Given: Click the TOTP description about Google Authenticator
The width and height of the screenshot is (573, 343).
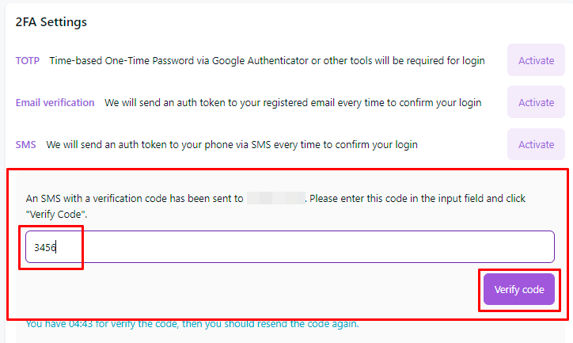Looking at the screenshot, I should pos(267,60).
